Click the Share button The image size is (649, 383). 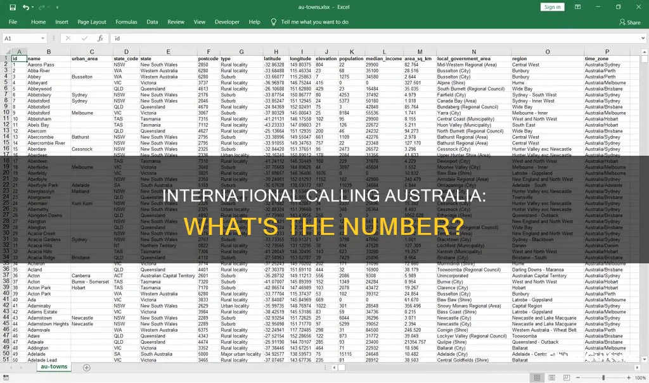pyautogui.click(x=629, y=22)
